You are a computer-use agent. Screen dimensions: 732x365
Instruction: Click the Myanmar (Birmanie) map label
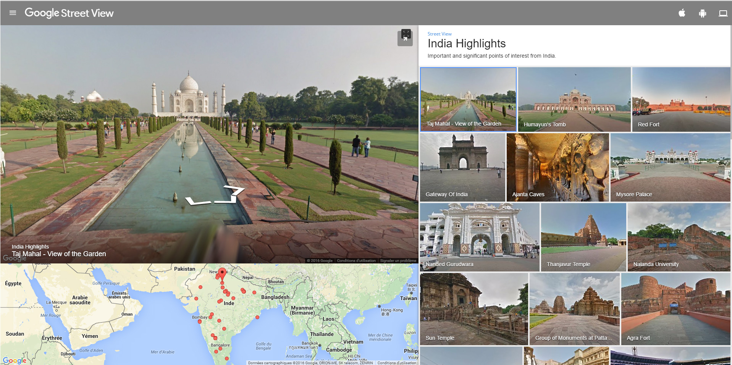tap(303, 310)
